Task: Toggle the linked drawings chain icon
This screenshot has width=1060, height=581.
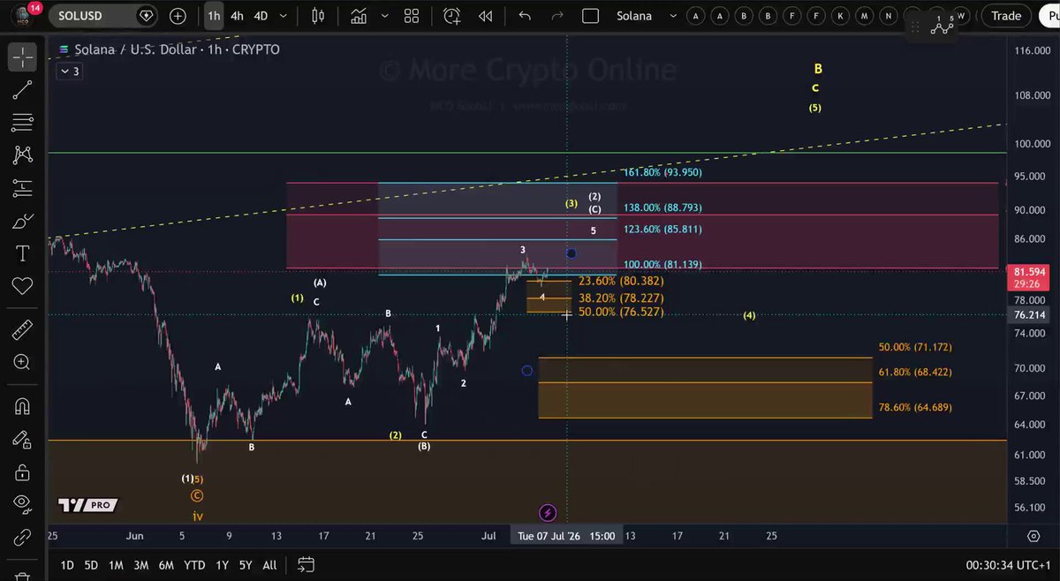Action: [23, 536]
